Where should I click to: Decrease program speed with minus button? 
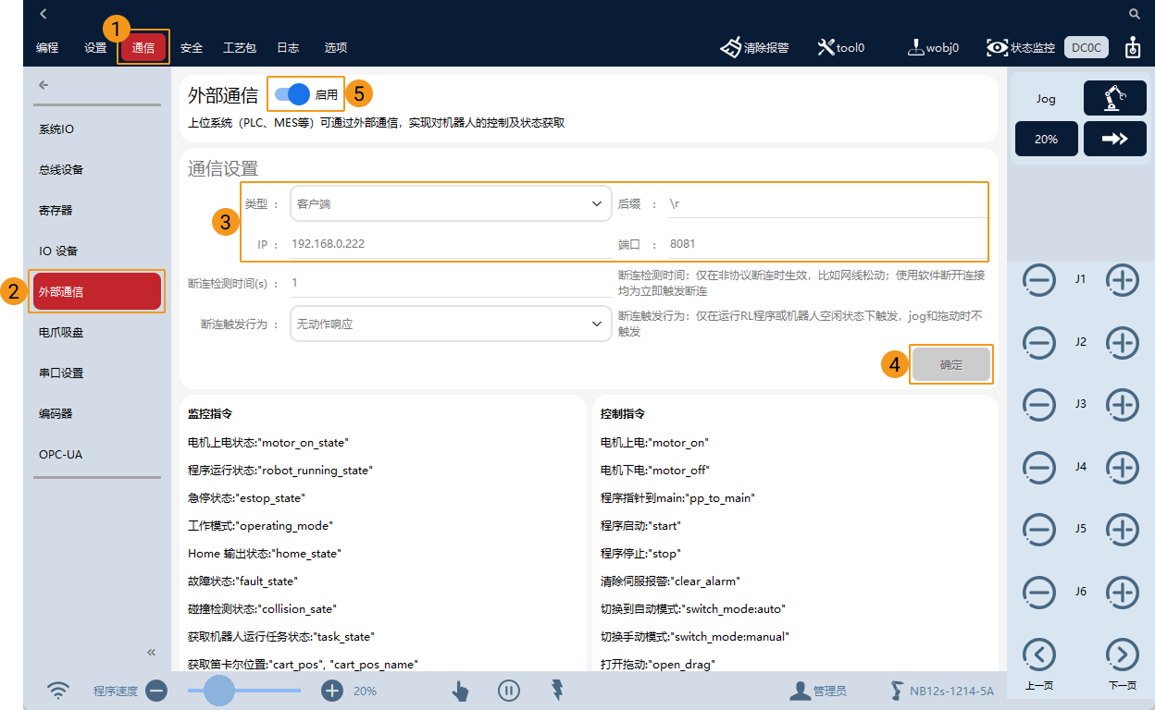pyautogui.click(x=155, y=691)
